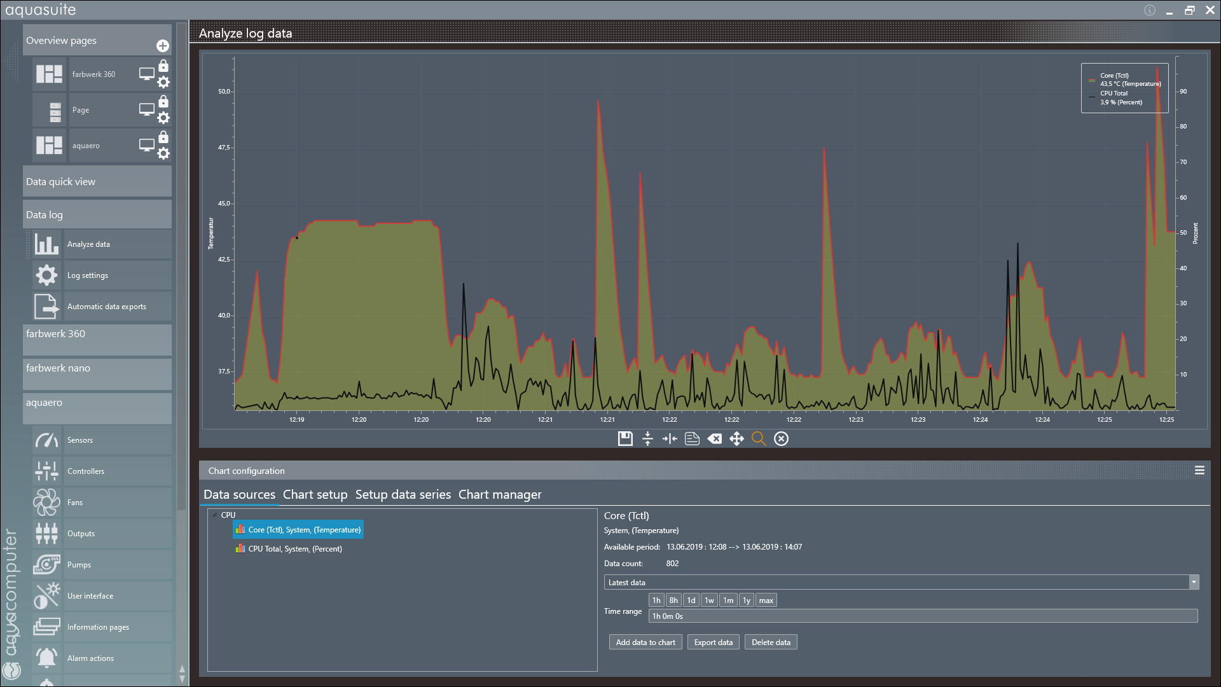Click the horizontal compress arrows icon
The width and height of the screenshot is (1221, 687).
pyautogui.click(x=670, y=439)
